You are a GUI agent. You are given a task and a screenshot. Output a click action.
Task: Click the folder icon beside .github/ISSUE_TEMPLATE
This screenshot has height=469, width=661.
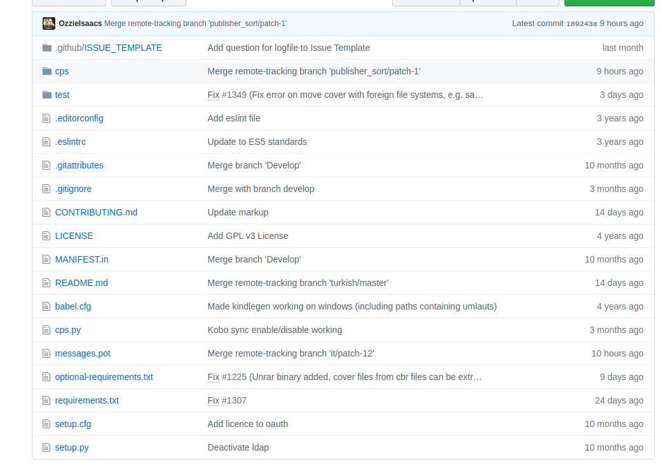46,48
